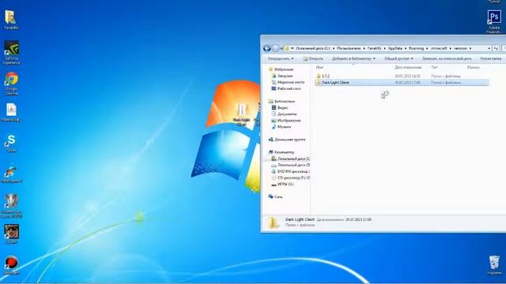Select the ИГРЫ (G:) drive
This screenshot has width=506, height=284.
point(285,184)
